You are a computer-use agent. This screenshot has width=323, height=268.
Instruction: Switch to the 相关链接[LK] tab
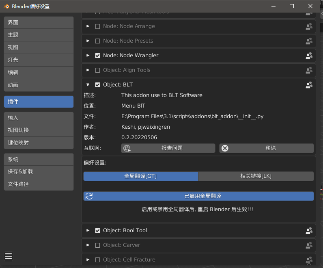pyautogui.click(x=256, y=176)
